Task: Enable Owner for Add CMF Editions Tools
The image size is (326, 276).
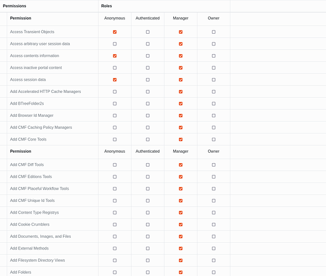Action: 214,176
